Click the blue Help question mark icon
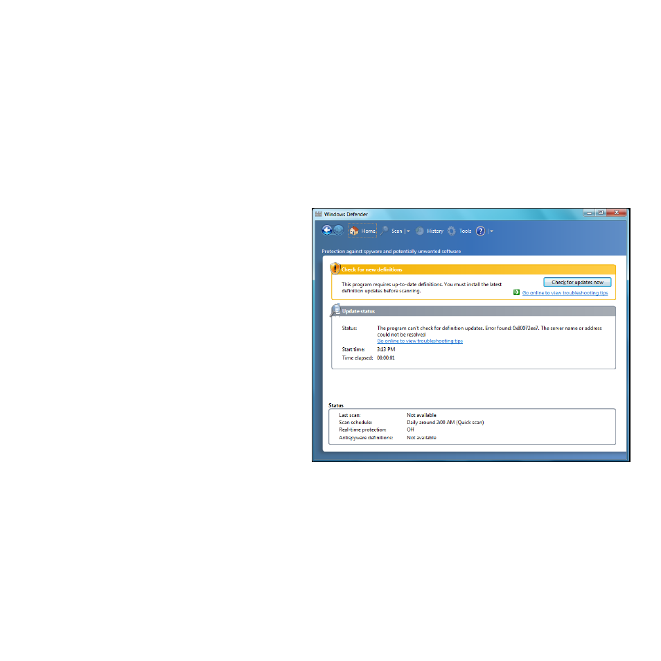 (480, 231)
